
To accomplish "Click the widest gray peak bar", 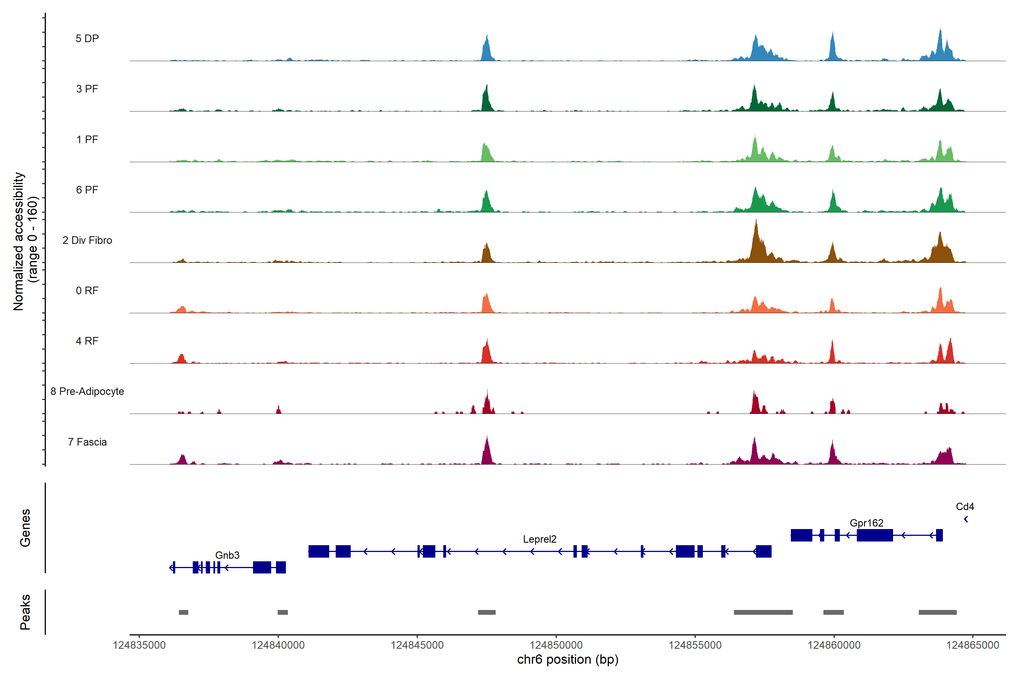I will tap(763, 612).
